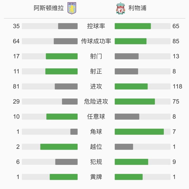The width and height of the screenshot is (189, 189).
Task: Click Liverpool's 进攻 value 118
Action: click(x=177, y=87)
